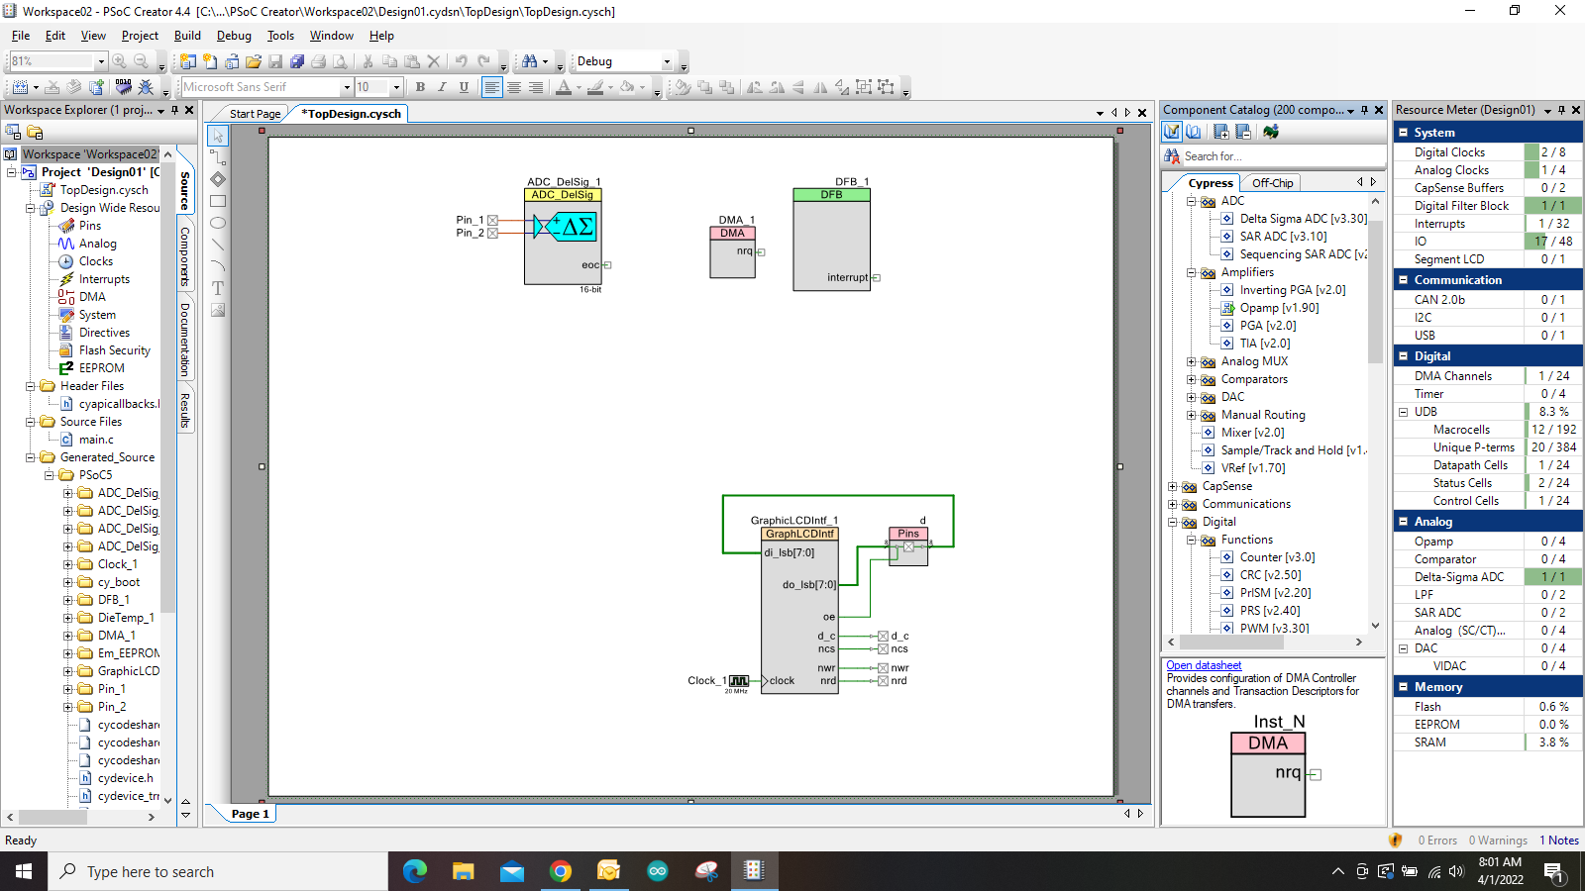Select the Page 1 sheet tab
Screen dimensions: 1585x891
(250, 814)
